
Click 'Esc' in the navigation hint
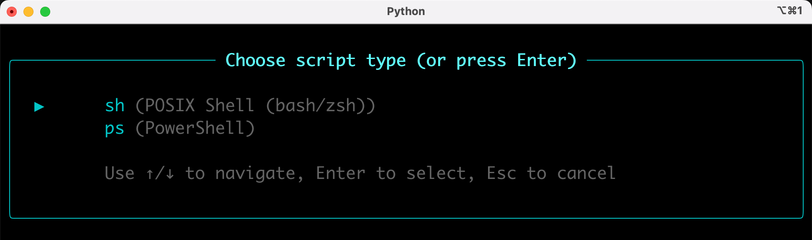click(501, 174)
